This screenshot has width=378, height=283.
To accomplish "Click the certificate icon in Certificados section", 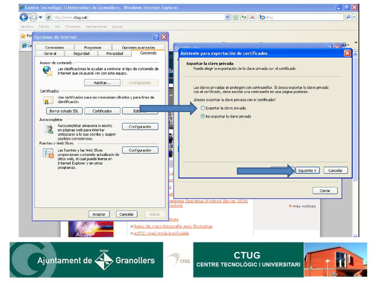I will (48, 100).
